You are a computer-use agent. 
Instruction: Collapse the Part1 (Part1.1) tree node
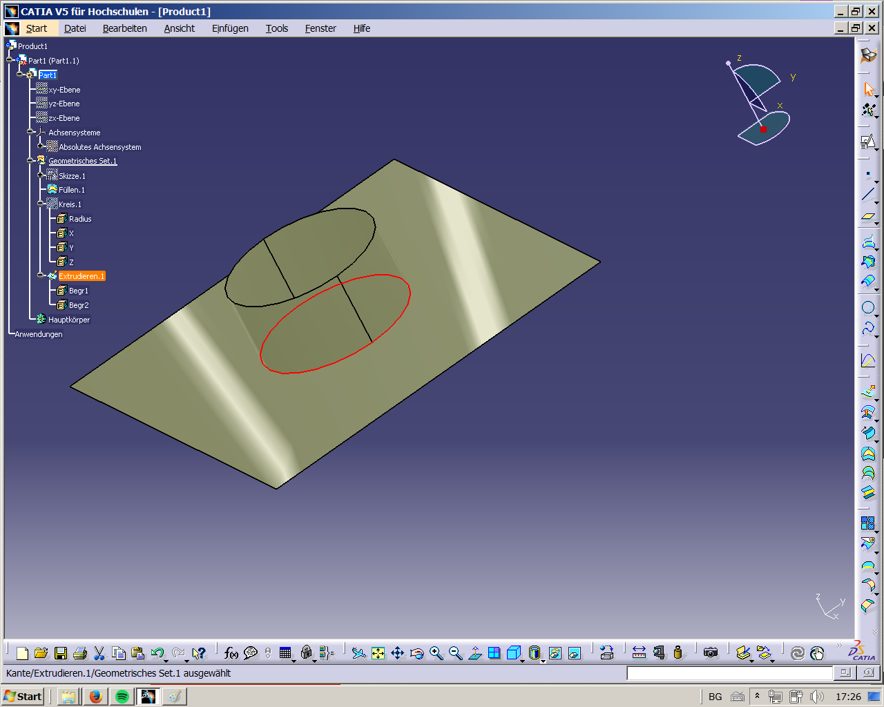tap(10, 61)
